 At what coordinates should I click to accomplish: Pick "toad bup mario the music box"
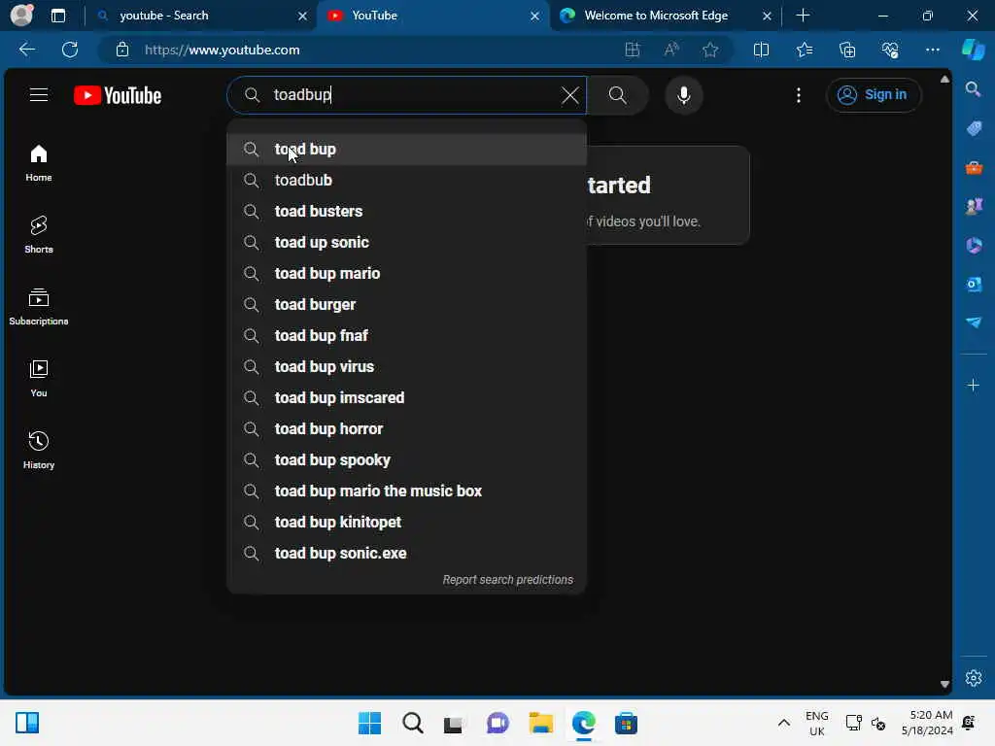407,491
